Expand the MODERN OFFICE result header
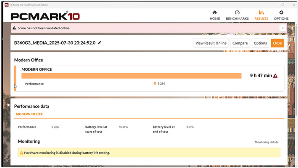 [x=37, y=69]
